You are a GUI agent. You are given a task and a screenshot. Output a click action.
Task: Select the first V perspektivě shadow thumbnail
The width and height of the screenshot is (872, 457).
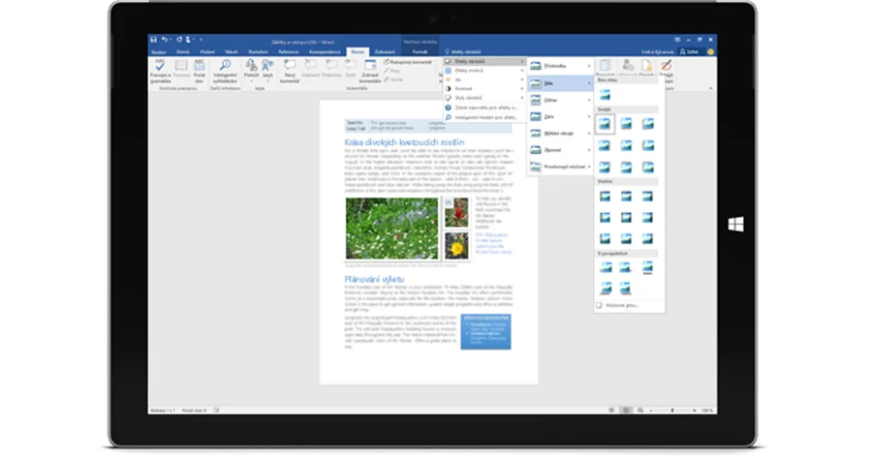coord(605,268)
